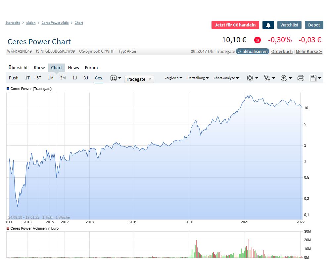Open the News tab
This screenshot has width=329, height=265.
(x=73, y=67)
